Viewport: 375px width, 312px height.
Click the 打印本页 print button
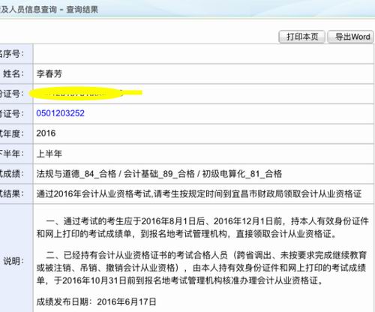click(301, 37)
